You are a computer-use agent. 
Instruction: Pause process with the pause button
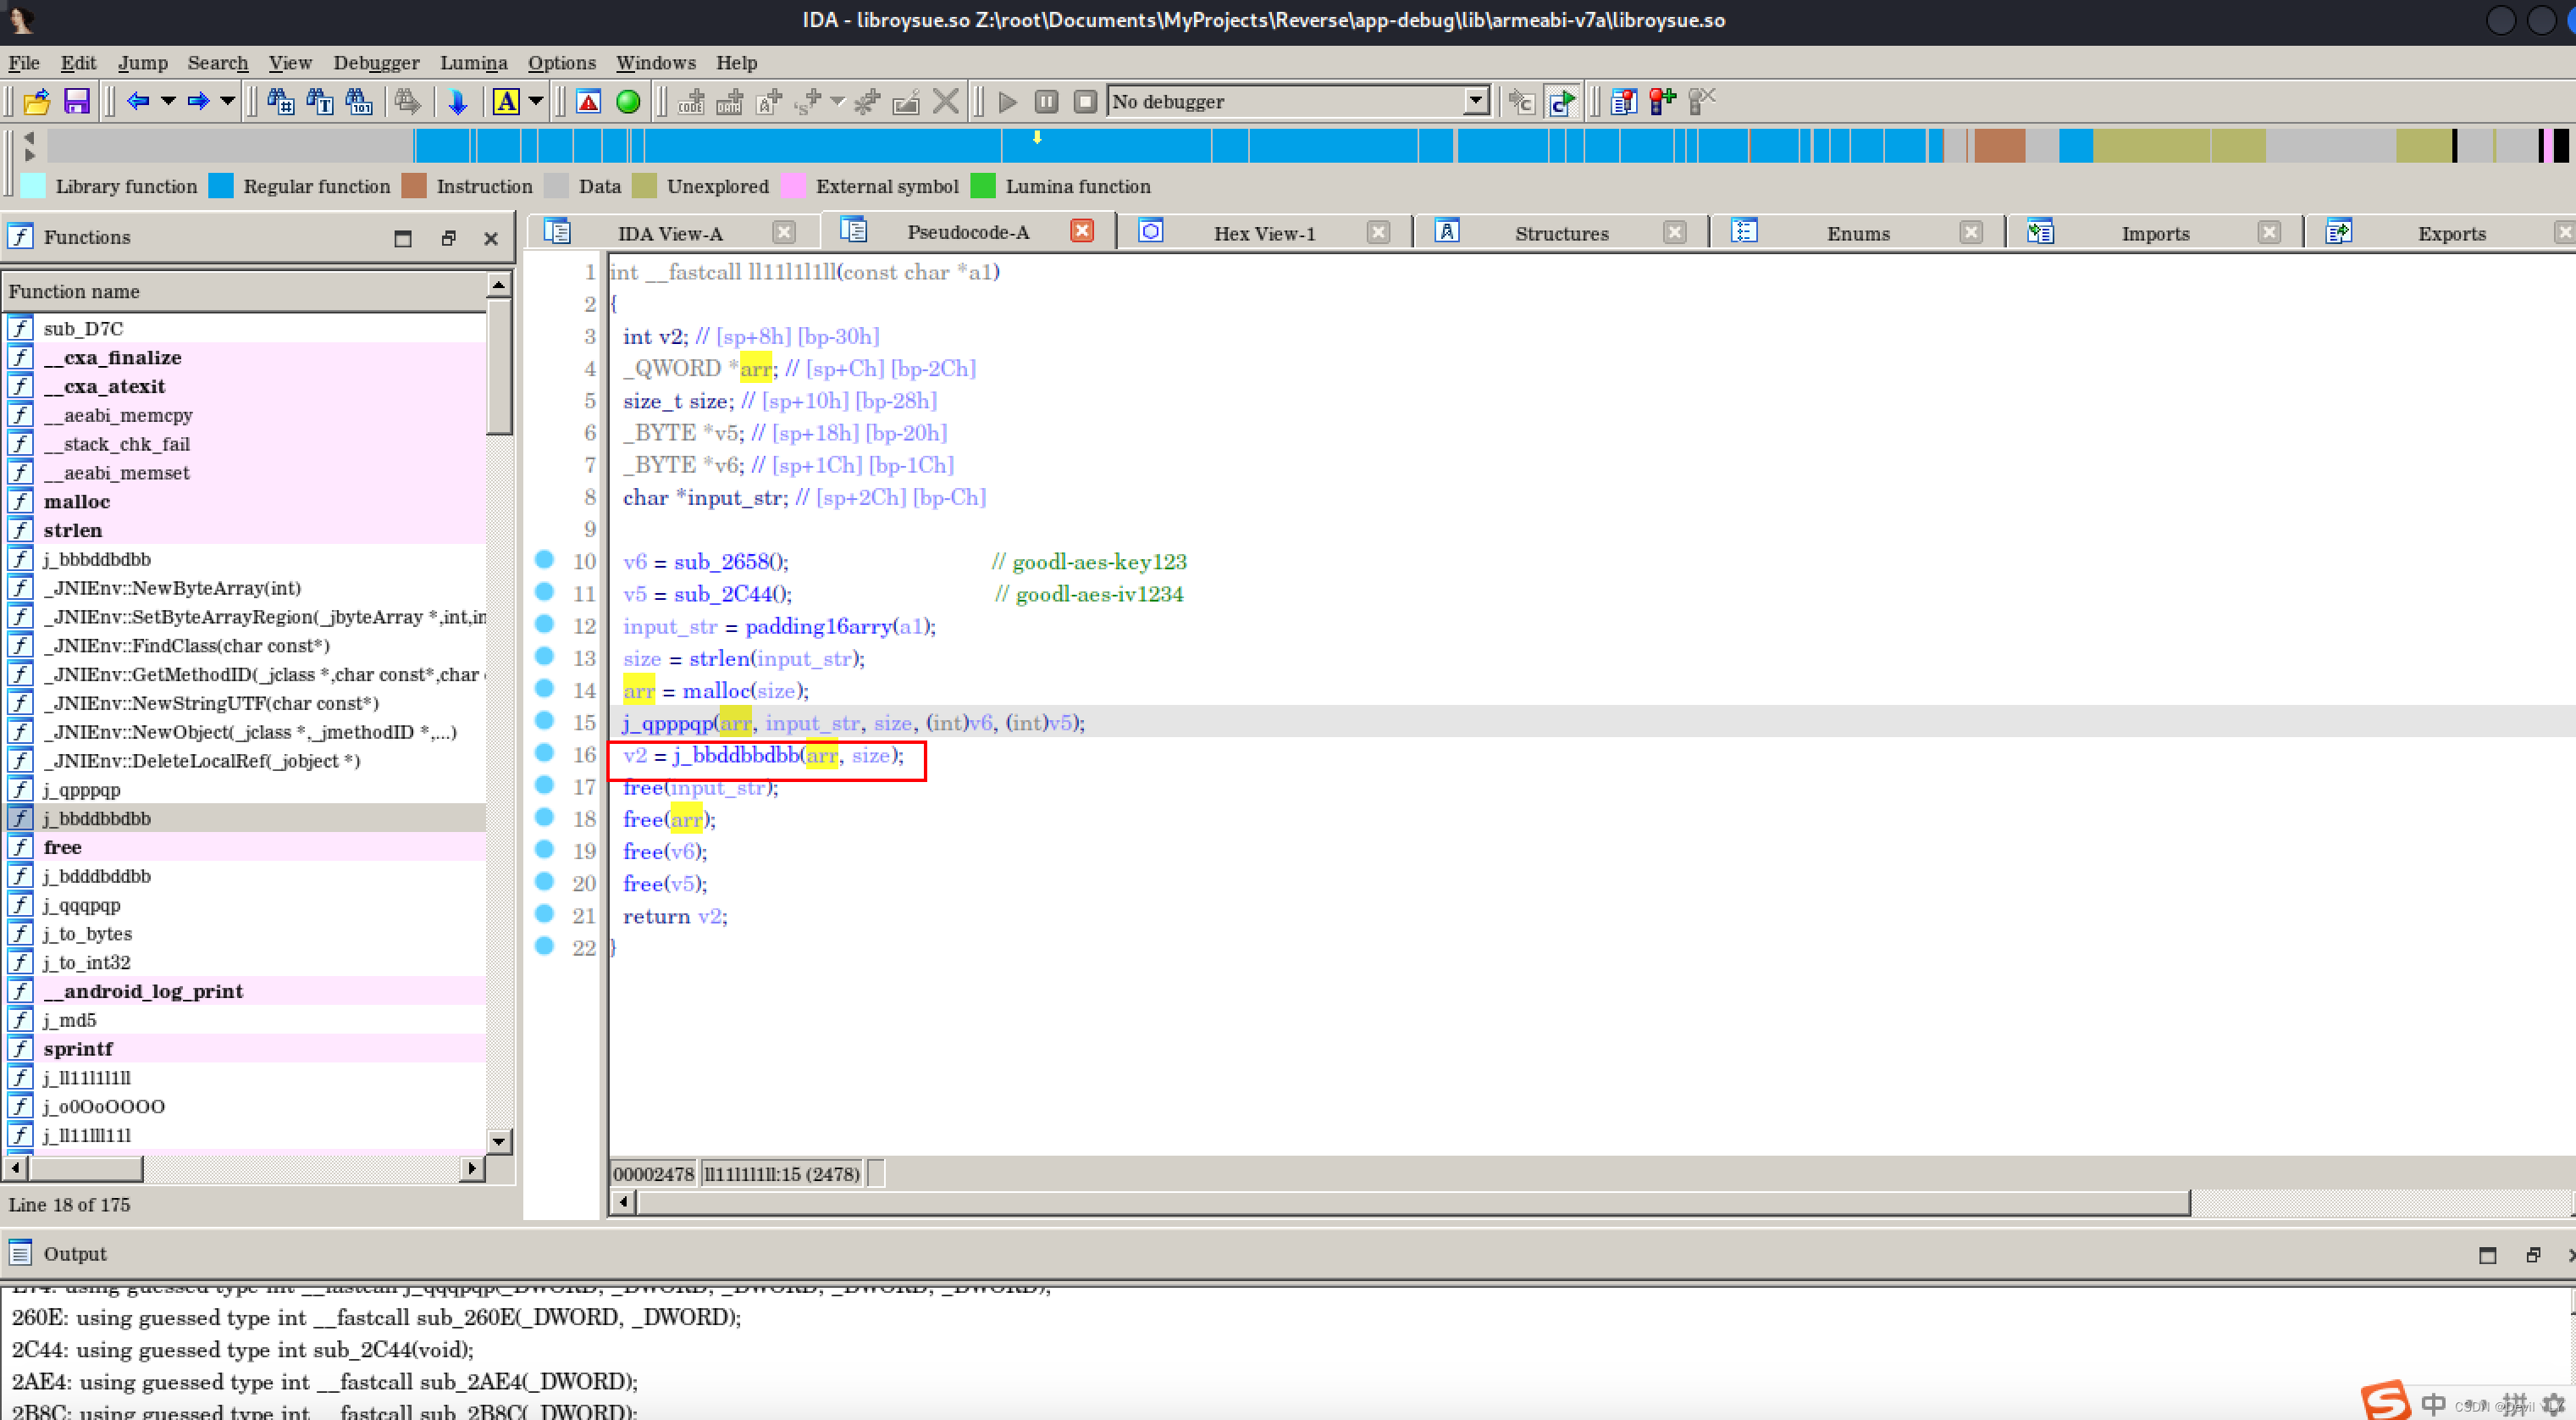pos(1047,101)
